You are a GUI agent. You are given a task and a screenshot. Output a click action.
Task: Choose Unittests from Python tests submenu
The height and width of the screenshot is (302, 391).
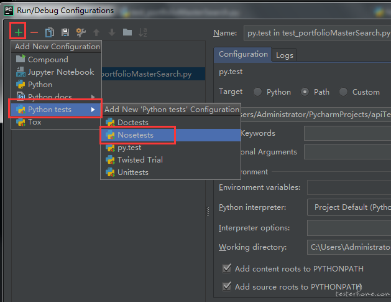click(x=170, y=172)
